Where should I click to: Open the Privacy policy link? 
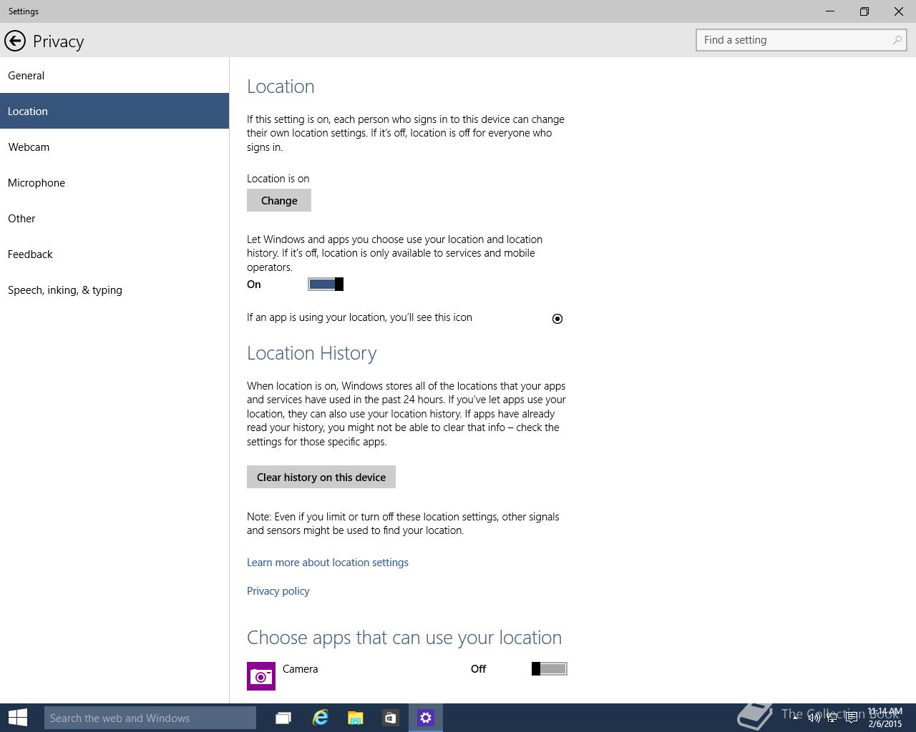(x=278, y=591)
